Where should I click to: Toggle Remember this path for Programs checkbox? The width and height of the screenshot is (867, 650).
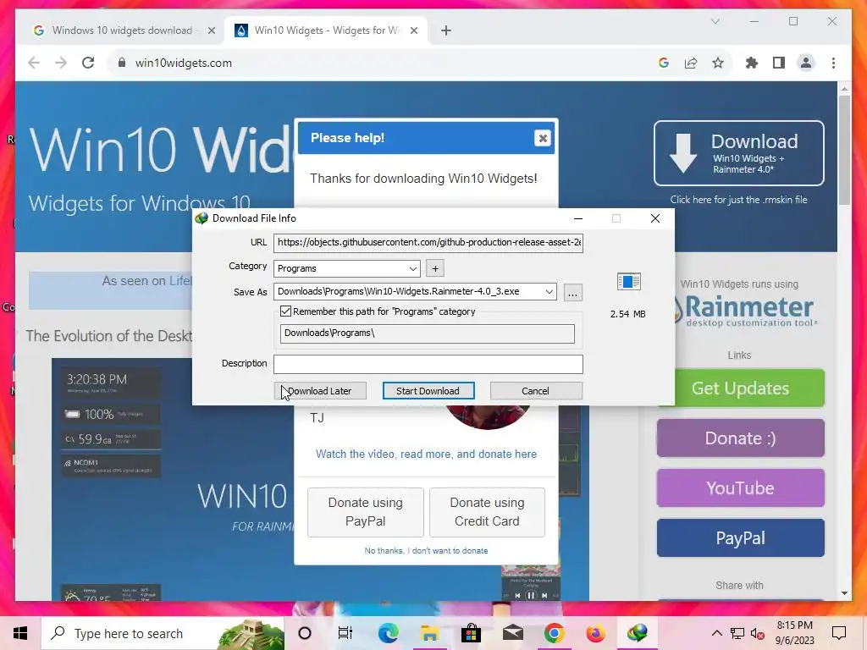point(285,311)
